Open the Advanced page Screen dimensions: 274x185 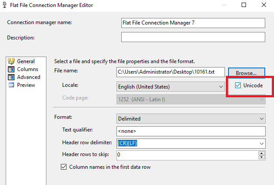(28, 77)
